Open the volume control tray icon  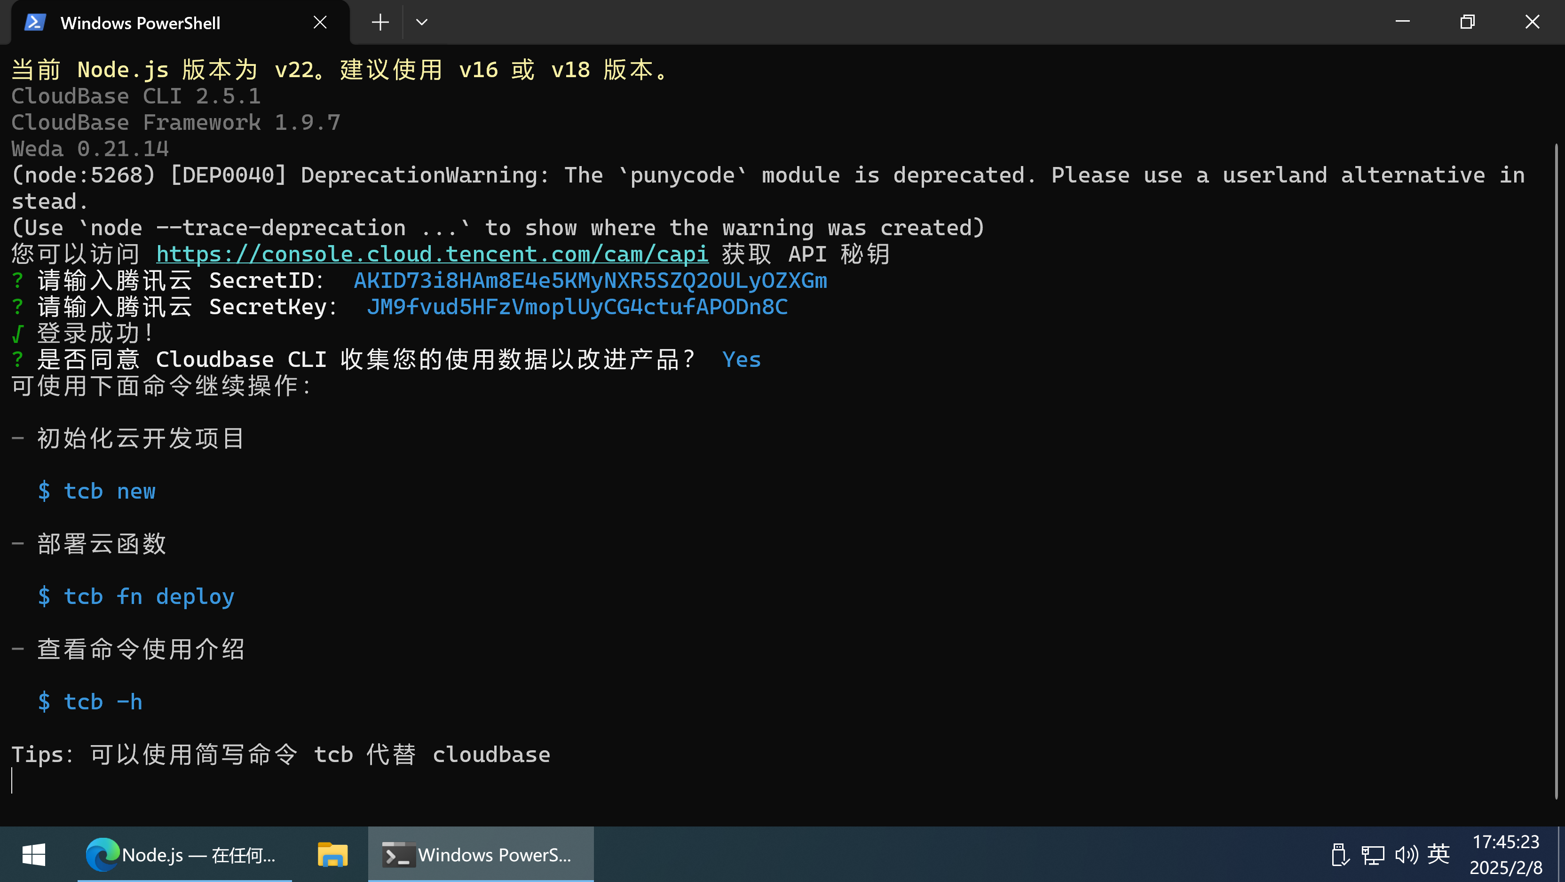(1406, 855)
